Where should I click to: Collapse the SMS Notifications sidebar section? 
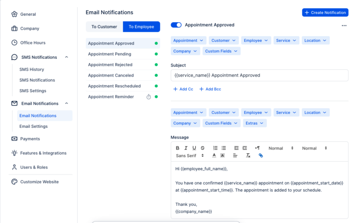pyautogui.click(x=67, y=57)
